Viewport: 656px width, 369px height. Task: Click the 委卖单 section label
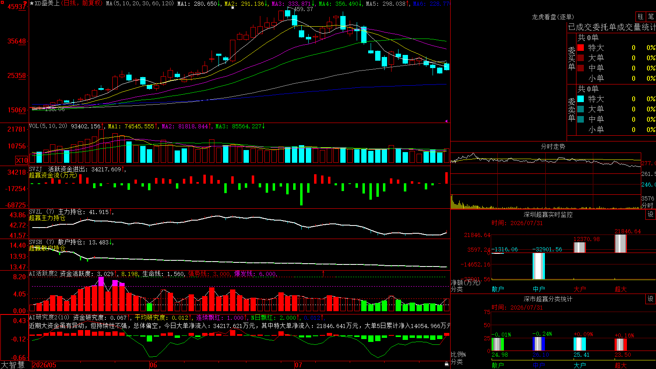point(572,109)
